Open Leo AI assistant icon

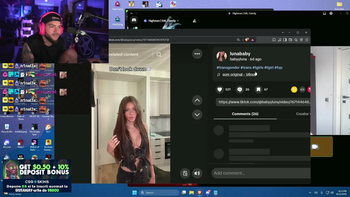[x=296, y=40]
